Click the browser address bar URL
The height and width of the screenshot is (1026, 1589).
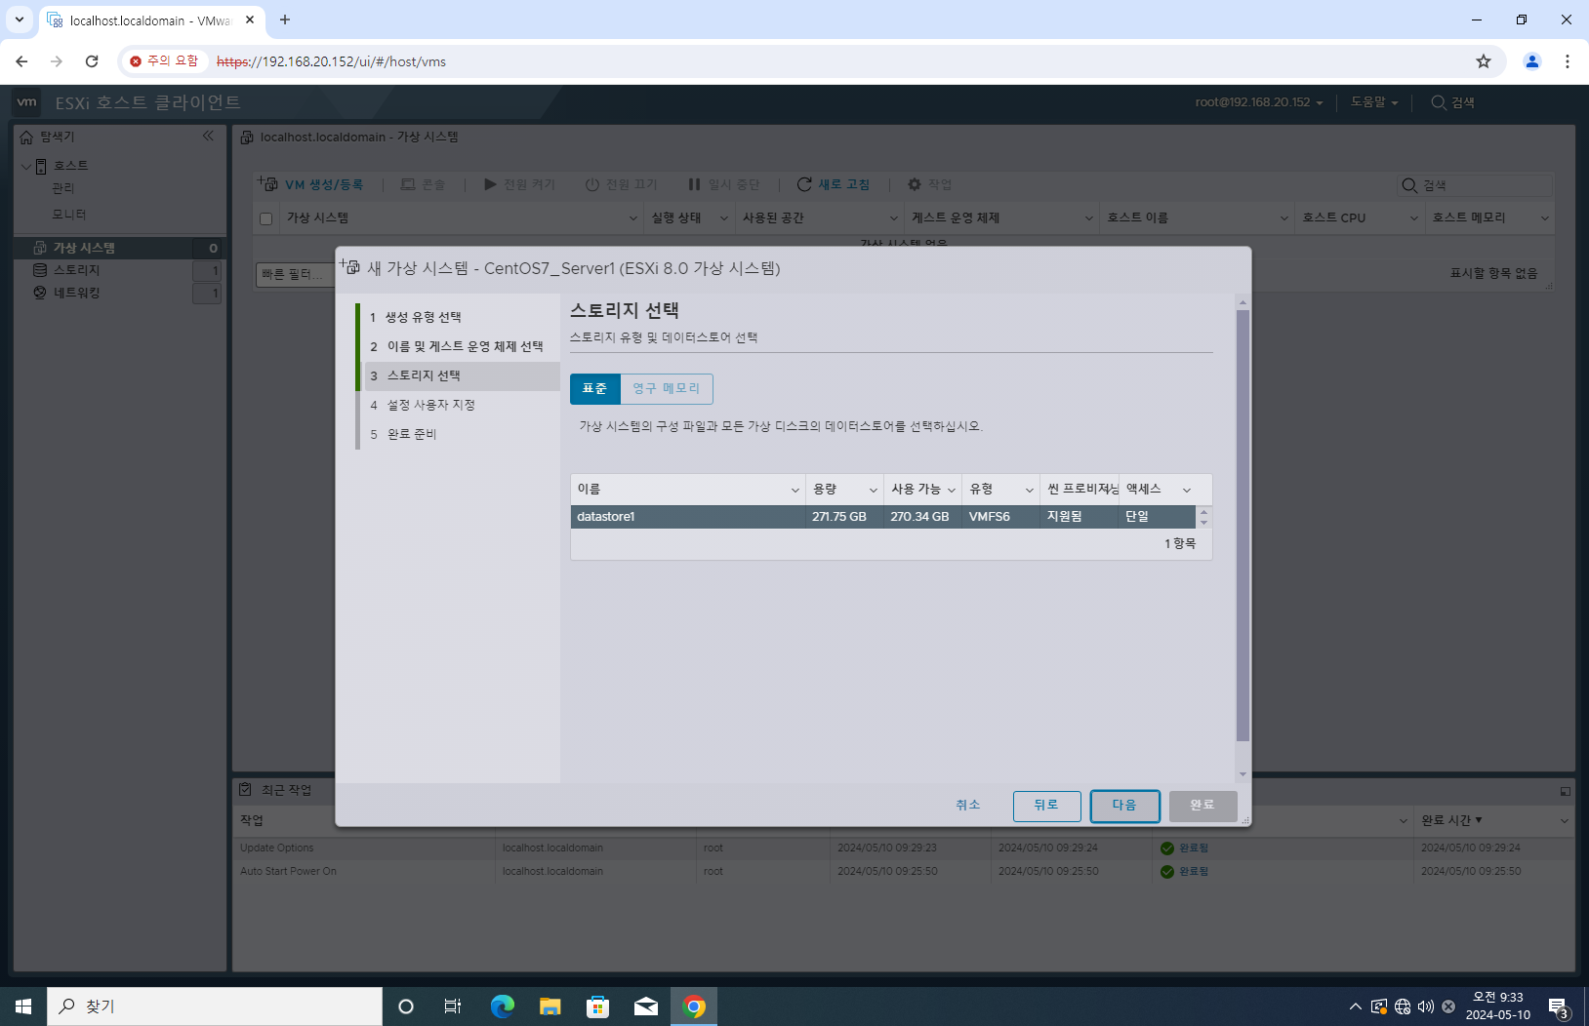[331, 61]
